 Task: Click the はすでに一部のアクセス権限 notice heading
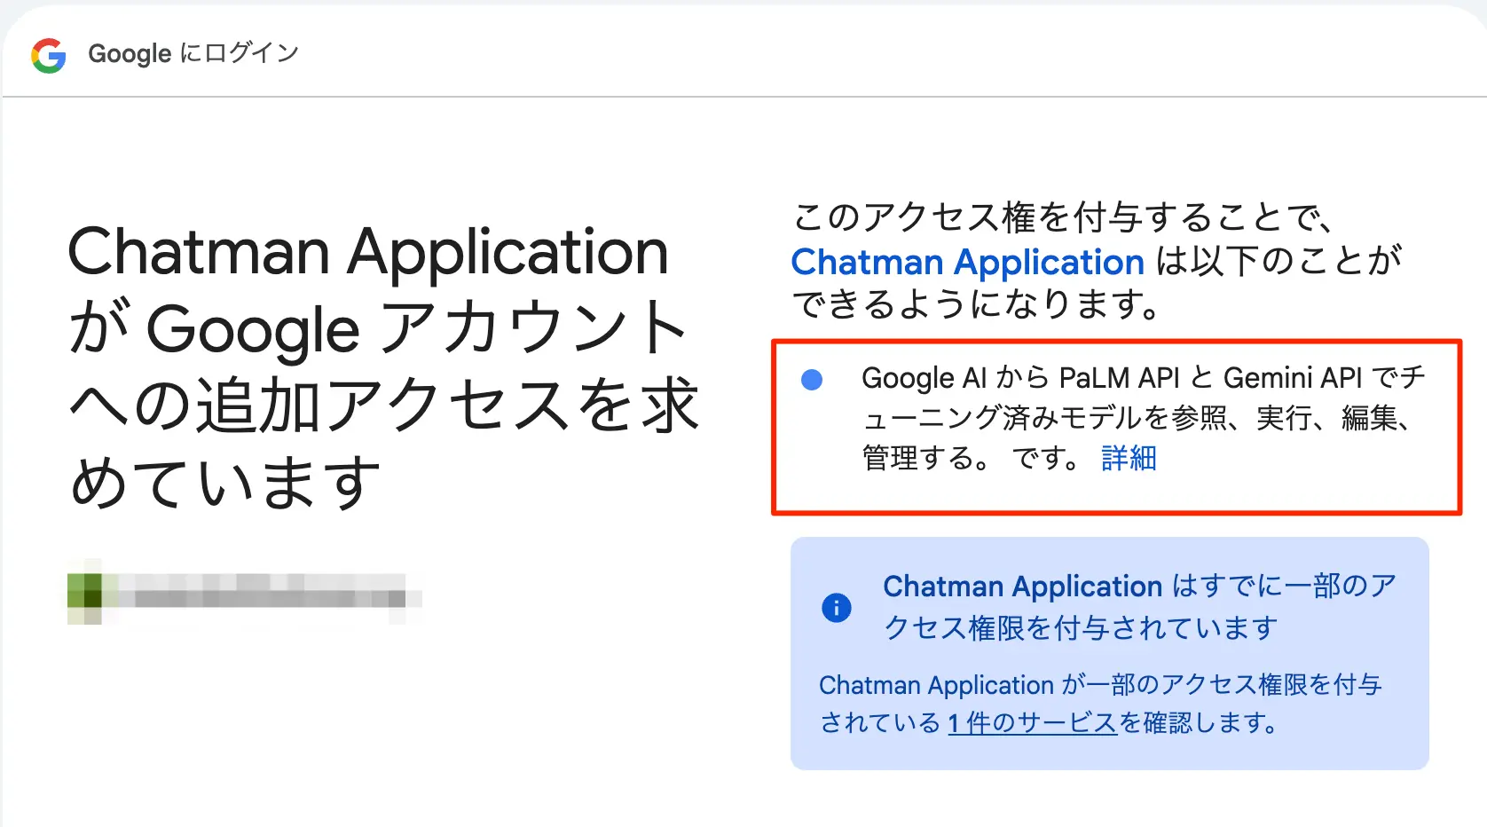(x=1140, y=607)
